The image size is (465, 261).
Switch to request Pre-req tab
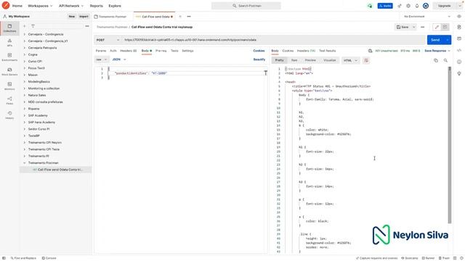[x=161, y=51]
